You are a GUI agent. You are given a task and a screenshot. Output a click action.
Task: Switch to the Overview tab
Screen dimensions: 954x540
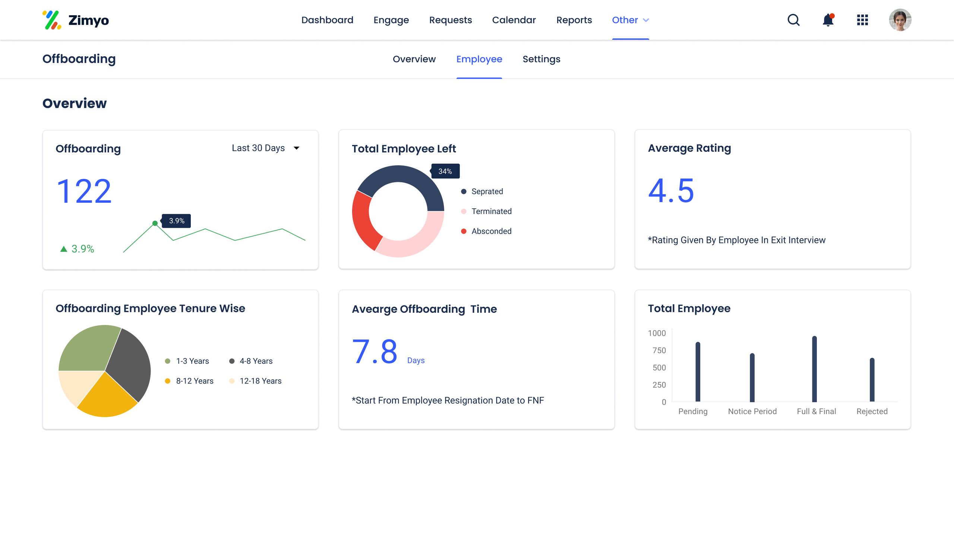click(x=414, y=59)
